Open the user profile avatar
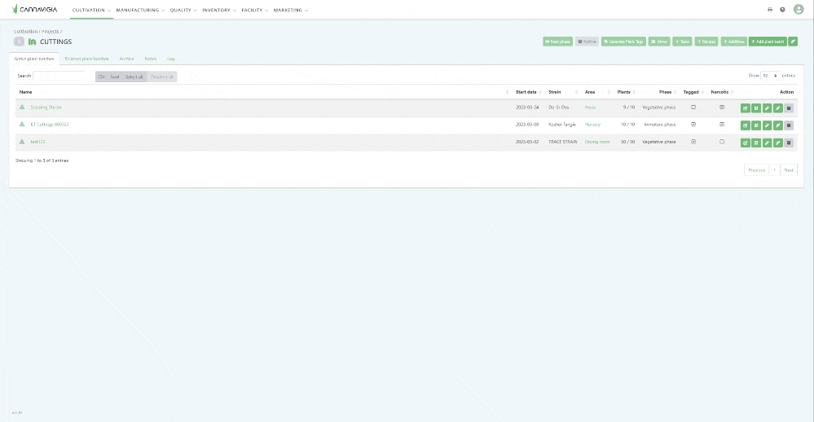Image resolution: width=814 pixels, height=422 pixels. coord(799,10)
